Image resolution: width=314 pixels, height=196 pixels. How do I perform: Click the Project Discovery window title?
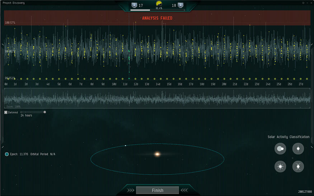14,3
